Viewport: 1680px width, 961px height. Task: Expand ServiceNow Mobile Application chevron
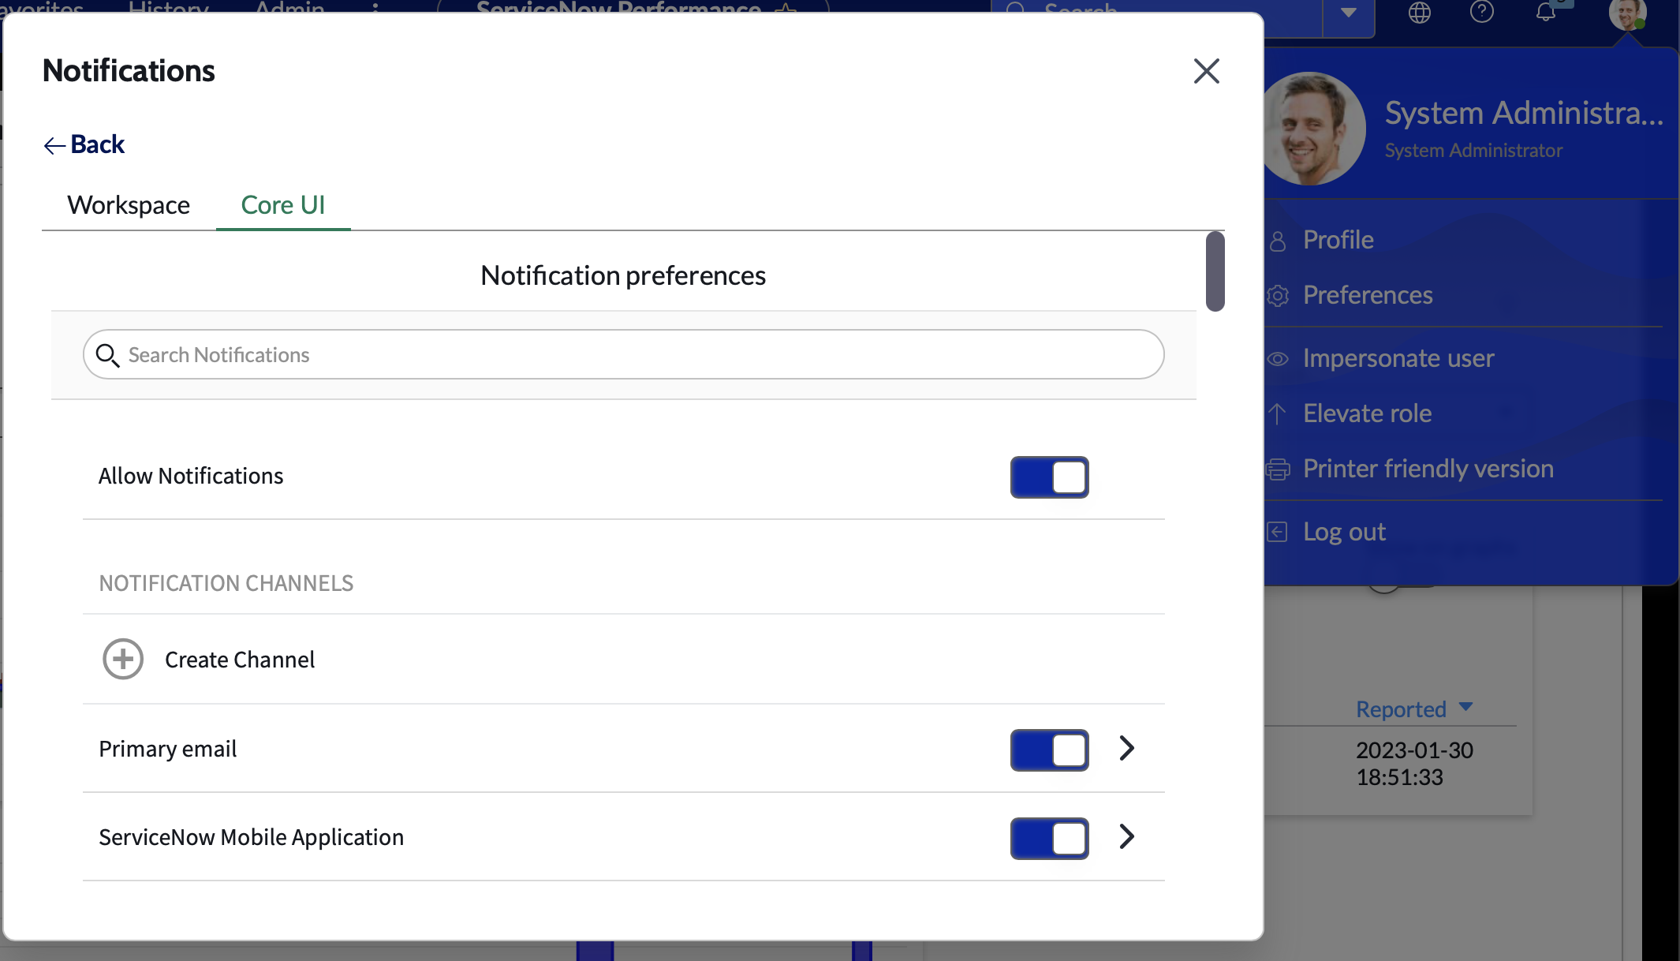point(1127,836)
